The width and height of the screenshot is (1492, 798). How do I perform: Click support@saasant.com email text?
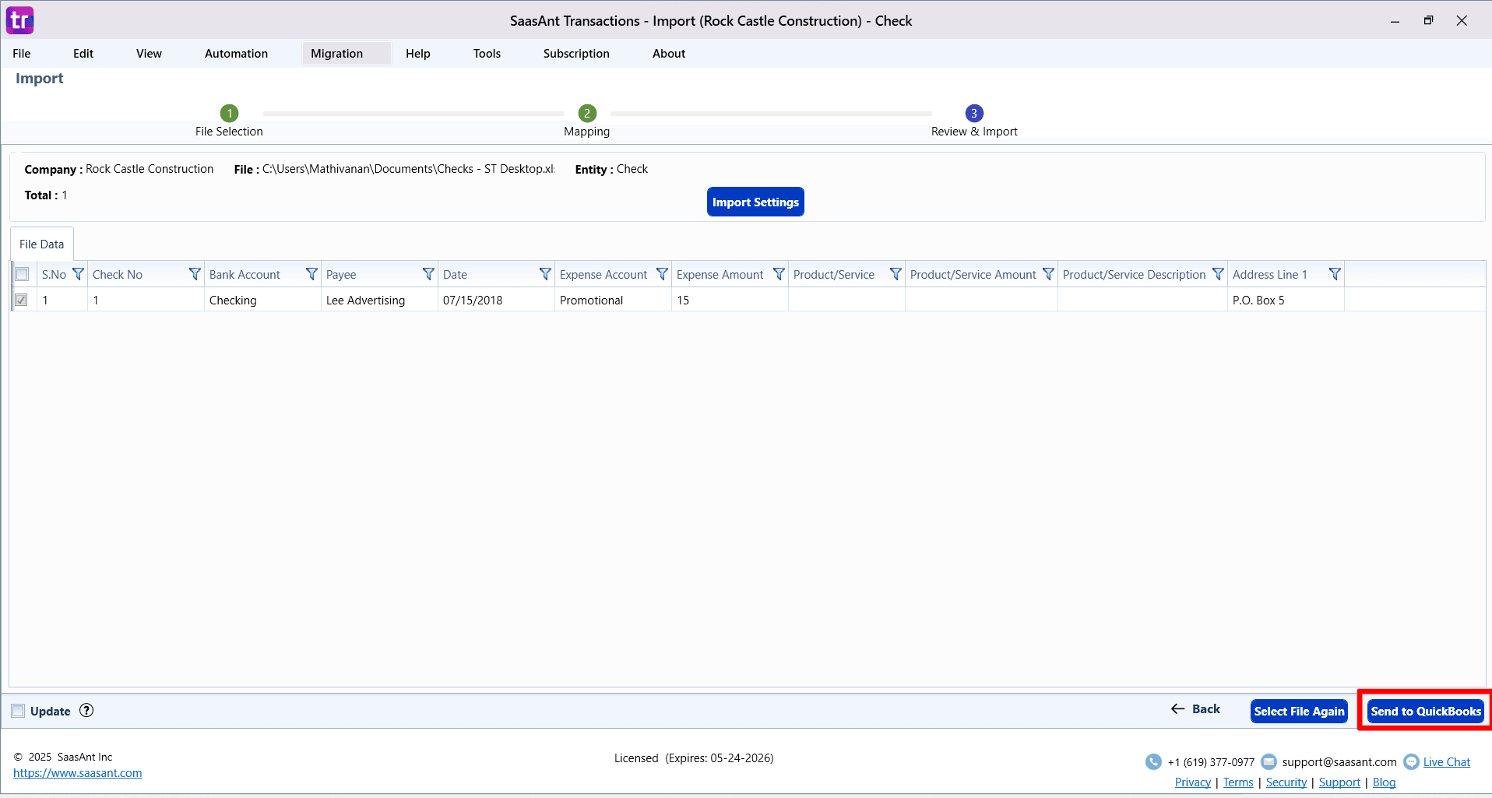pos(1339,762)
